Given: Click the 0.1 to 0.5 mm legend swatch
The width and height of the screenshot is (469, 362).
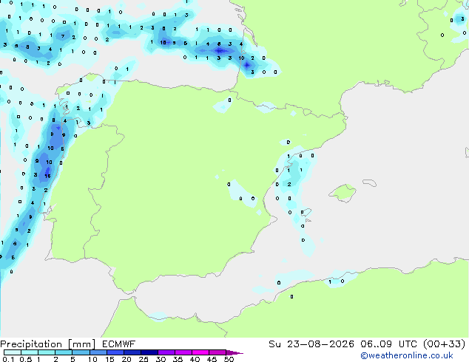Looking at the screenshot, I should point(13,352).
